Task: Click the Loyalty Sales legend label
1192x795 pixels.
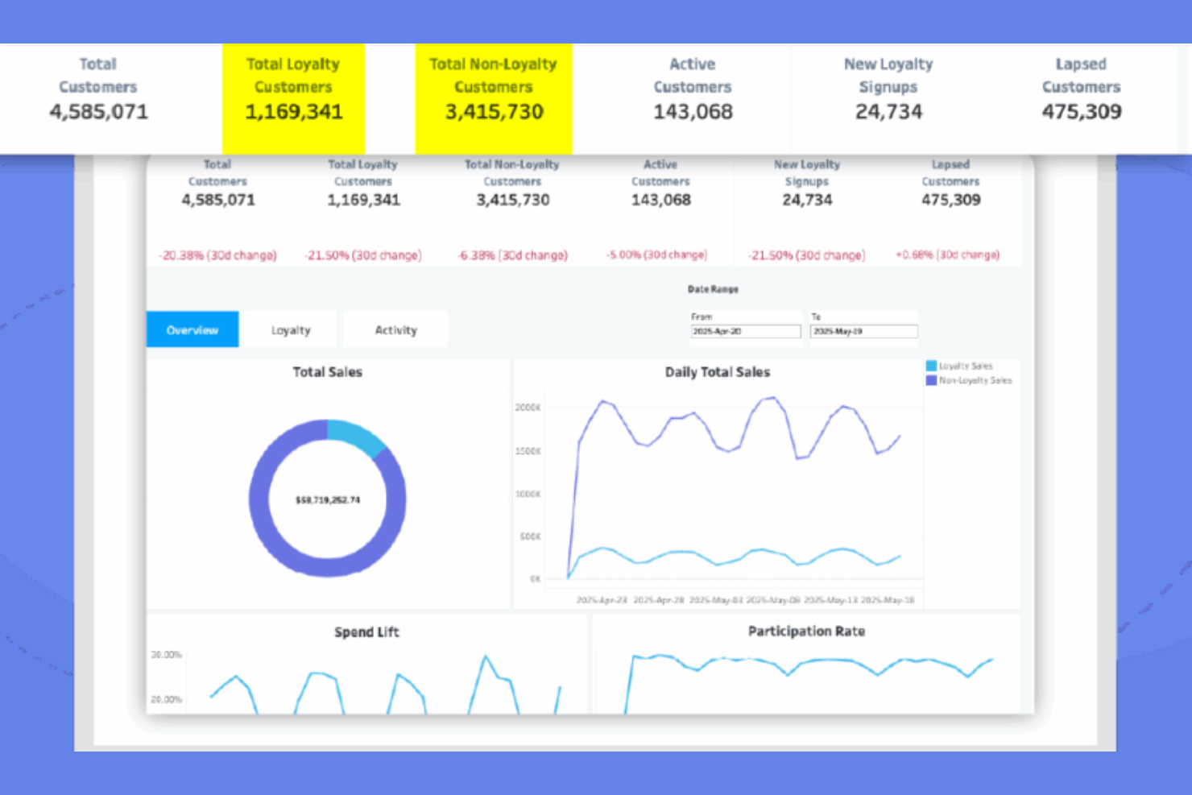Action: click(x=966, y=366)
